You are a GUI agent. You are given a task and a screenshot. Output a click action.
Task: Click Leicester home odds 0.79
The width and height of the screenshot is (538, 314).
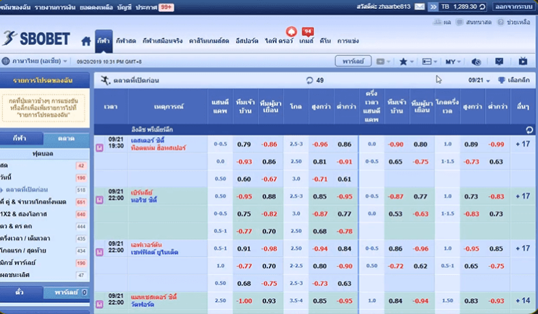pos(244,145)
